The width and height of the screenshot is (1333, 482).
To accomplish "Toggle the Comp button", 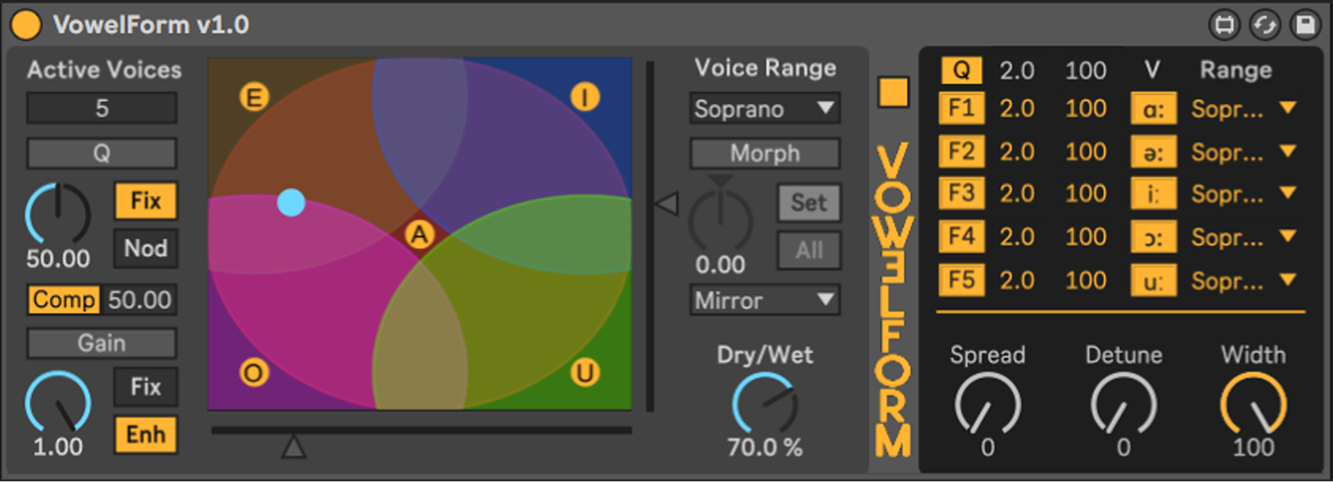I will [x=64, y=300].
